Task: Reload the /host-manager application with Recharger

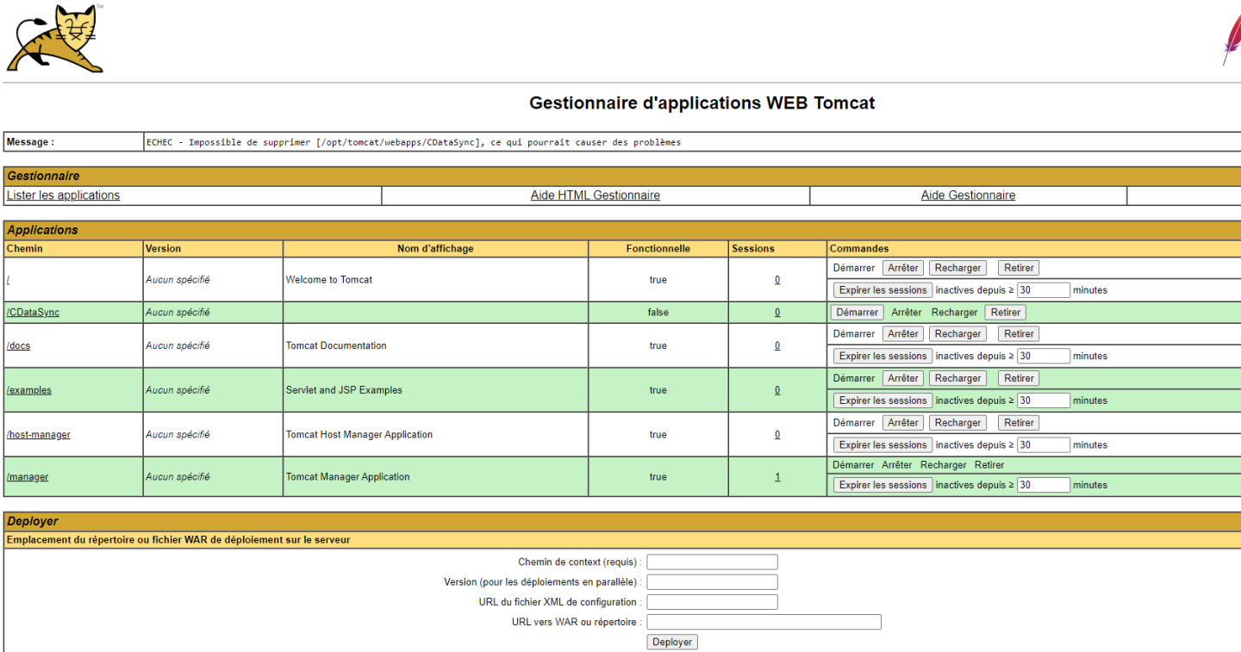Action: click(958, 423)
